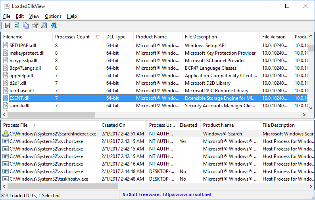
Task: Visit the nirsoft.net link in status bar
Action: point(187,195)
